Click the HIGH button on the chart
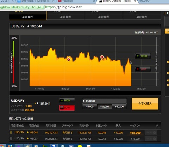Image resolution: width=169 pixels, height=147 pixels. coord(143,56)
